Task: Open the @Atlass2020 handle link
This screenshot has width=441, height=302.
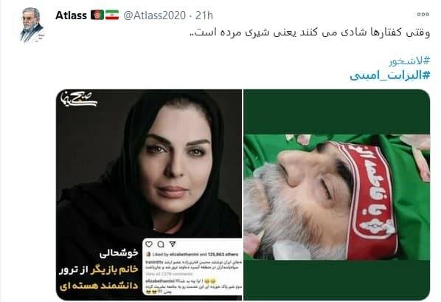Action: [x=154, y=16]
